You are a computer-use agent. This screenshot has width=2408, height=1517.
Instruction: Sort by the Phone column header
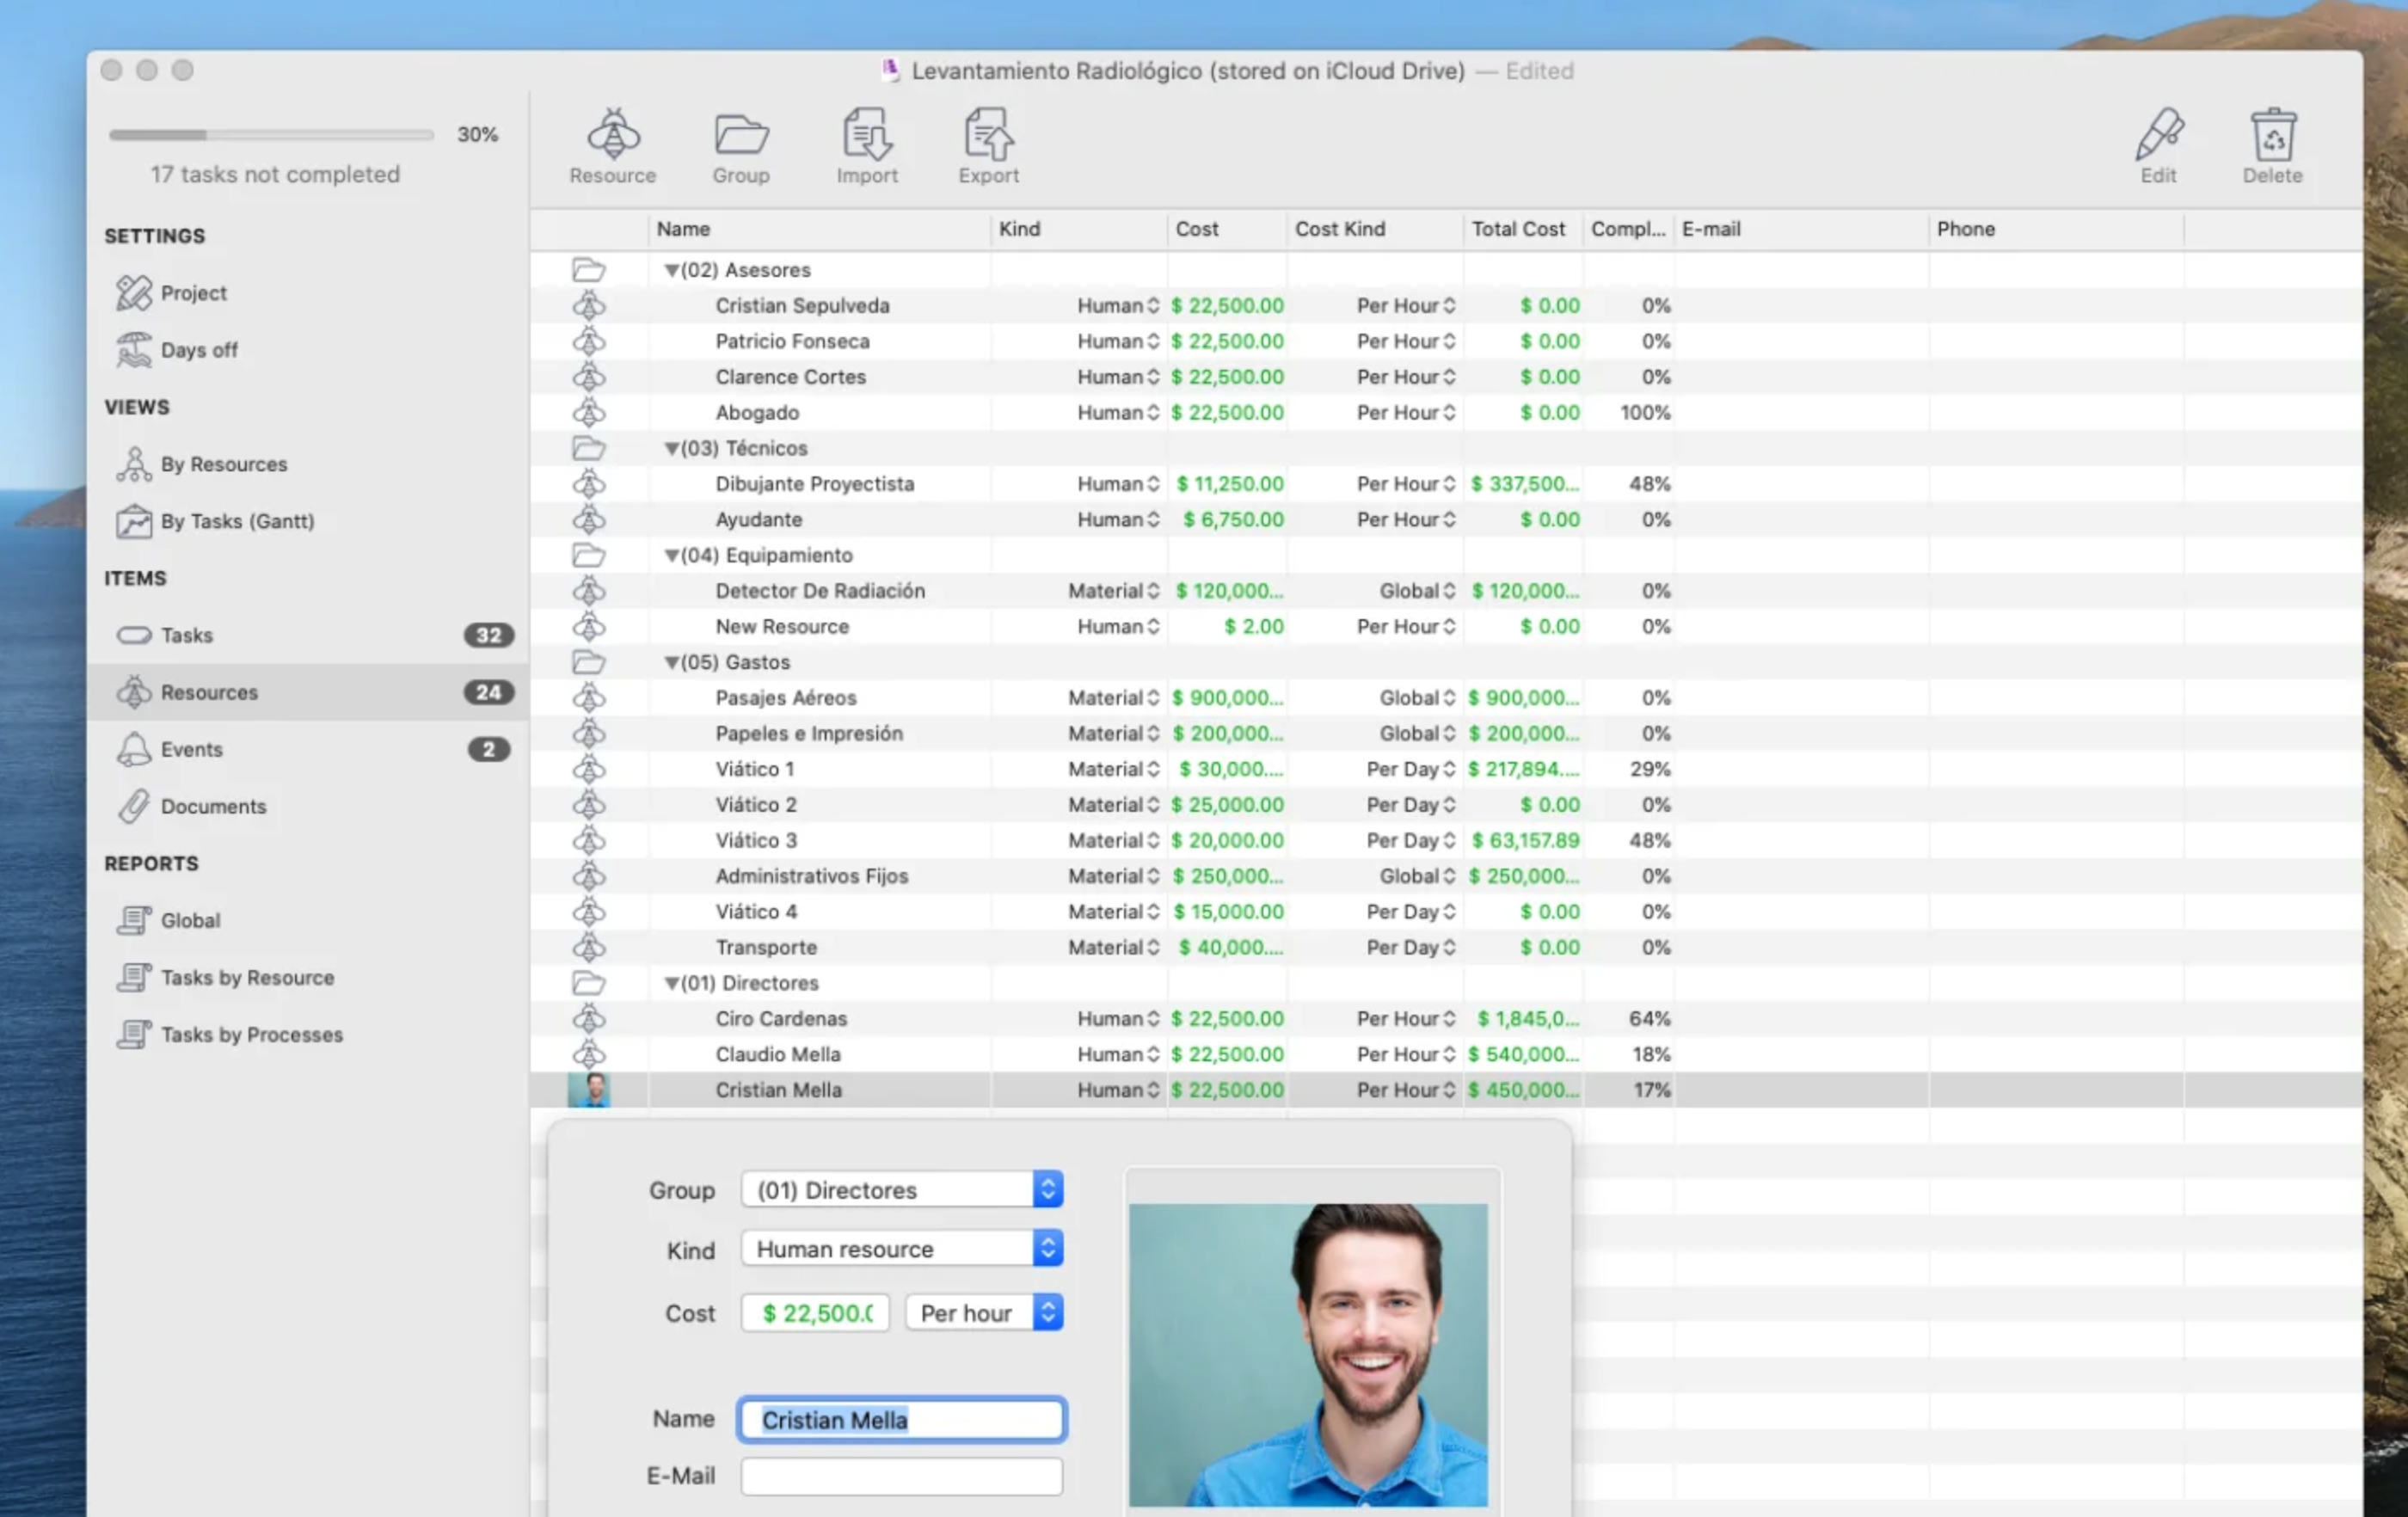2056,229
